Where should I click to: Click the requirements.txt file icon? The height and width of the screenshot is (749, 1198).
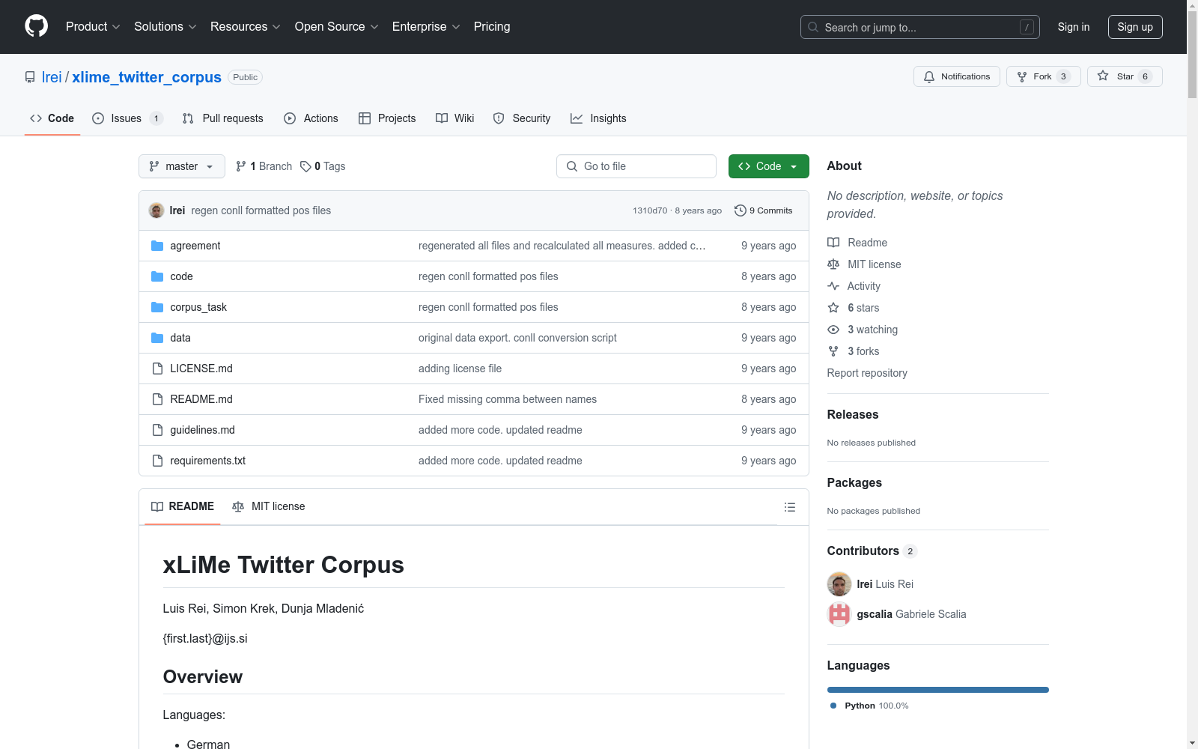click(x=157, y=461)
